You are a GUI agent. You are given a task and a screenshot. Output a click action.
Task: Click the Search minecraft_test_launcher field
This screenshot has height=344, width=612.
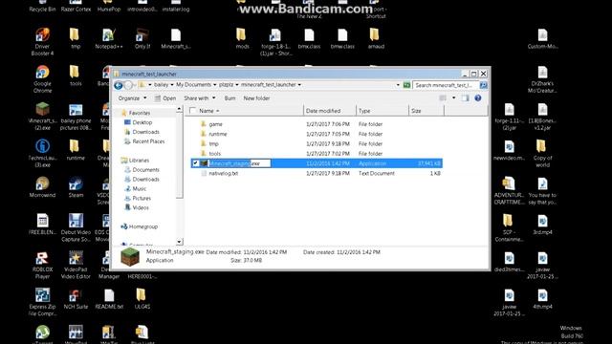point(446,85)
